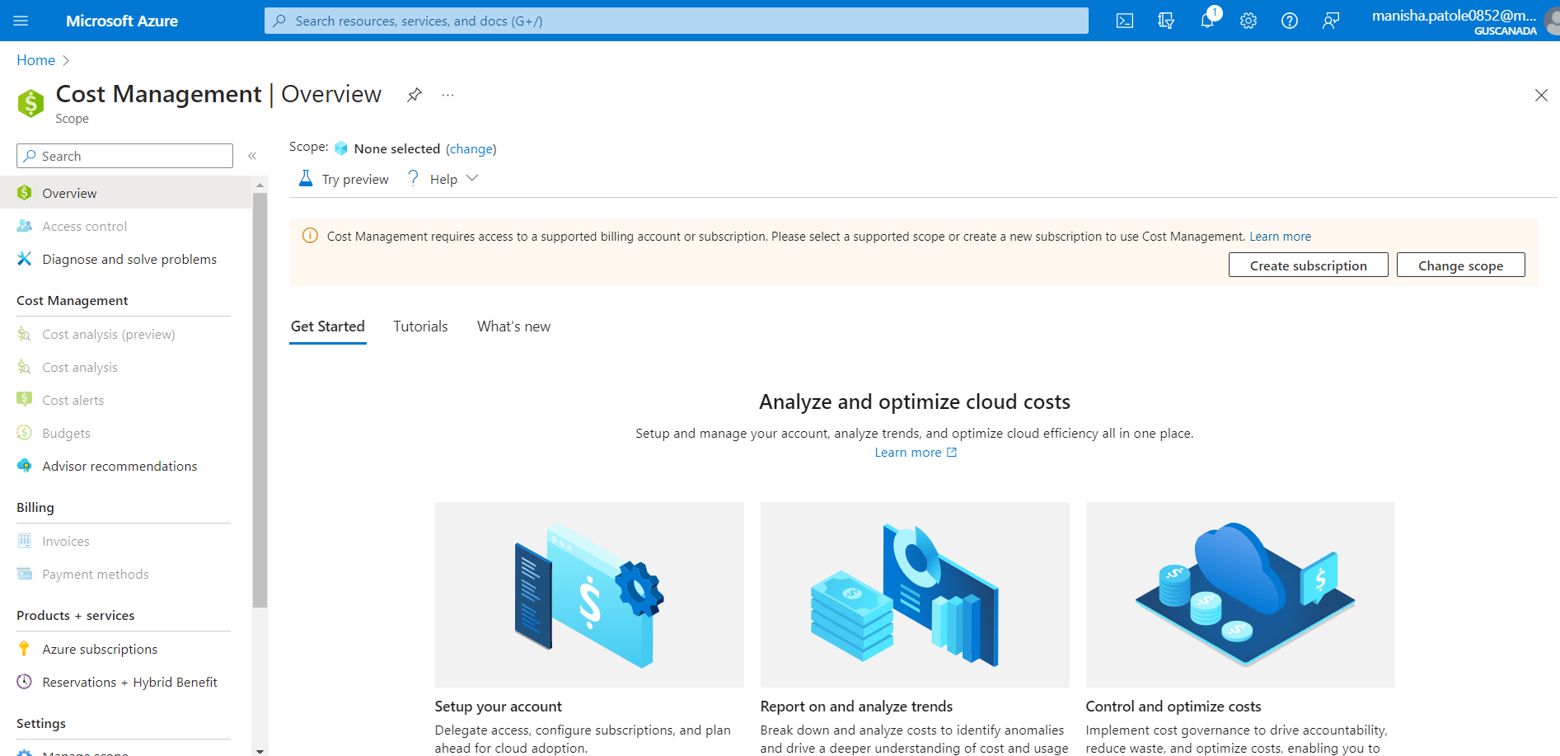Open the help question mark icon
The height and width of the screenshot is (756, 1560).
[x=1290, y=21]
